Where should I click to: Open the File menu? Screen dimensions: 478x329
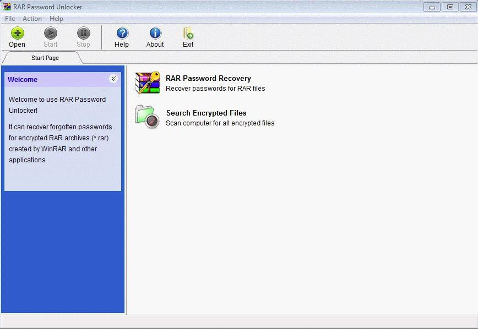(10, 19)
